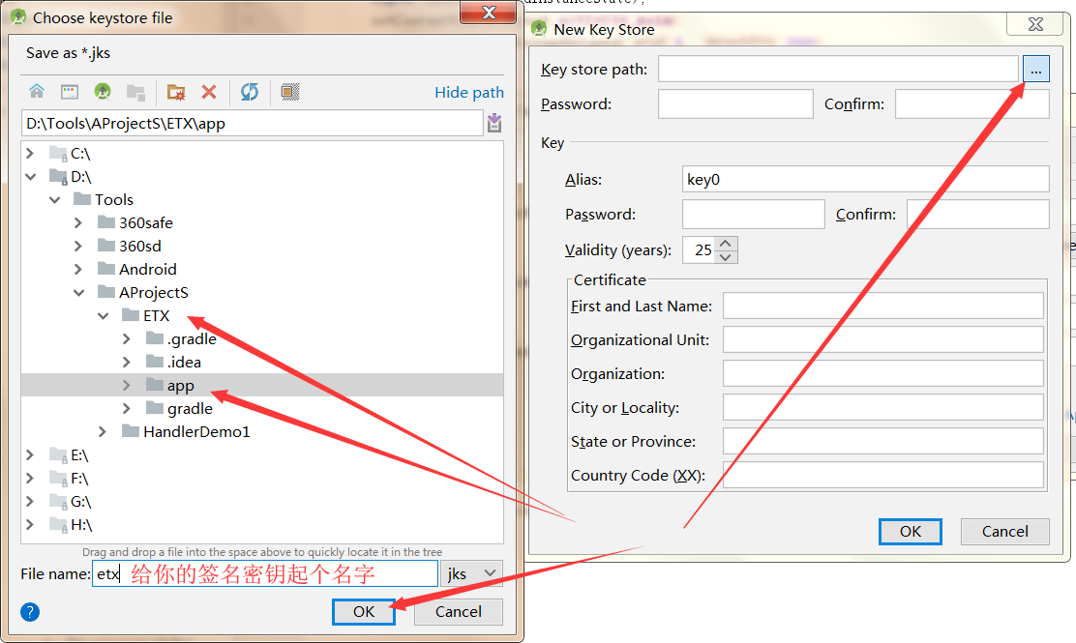
Task: Click the Validity years value 25
Action: (x=700, y=250)
